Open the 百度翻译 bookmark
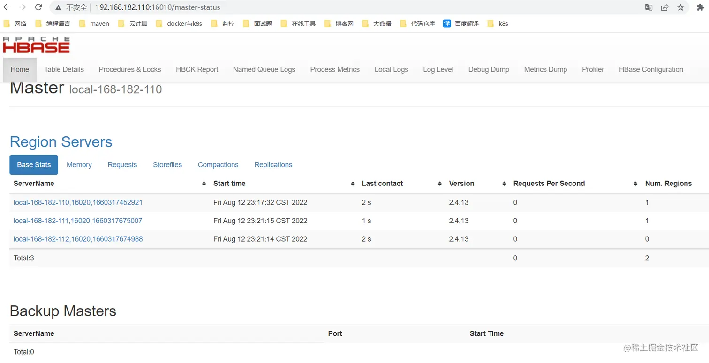Viewport: 709px width, 363px height. pyautogui.click(x=461, y=23)
